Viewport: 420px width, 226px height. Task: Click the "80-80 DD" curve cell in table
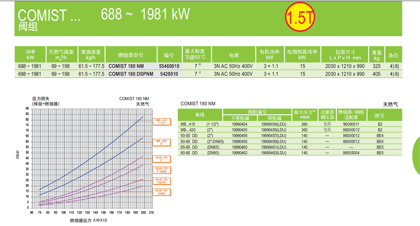click(189, 153)
